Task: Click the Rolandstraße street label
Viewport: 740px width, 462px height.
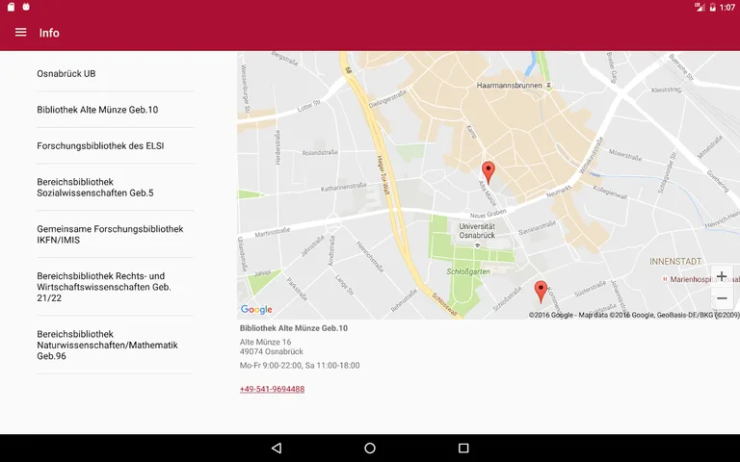Action: point(320,153)
